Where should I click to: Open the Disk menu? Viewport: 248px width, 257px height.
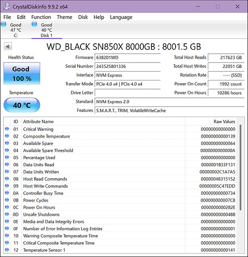83,17
